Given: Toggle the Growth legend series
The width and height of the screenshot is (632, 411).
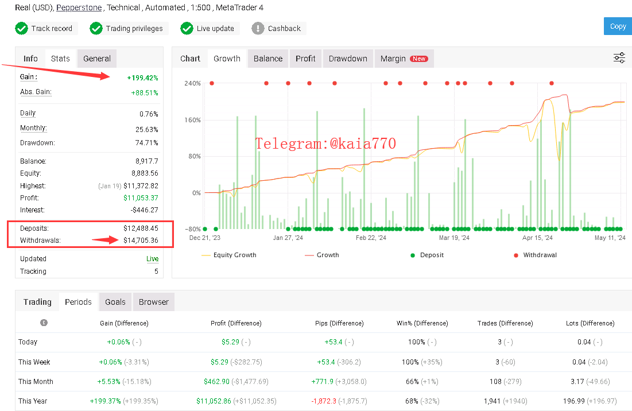Looking at the screenshot, I should 321,255.
